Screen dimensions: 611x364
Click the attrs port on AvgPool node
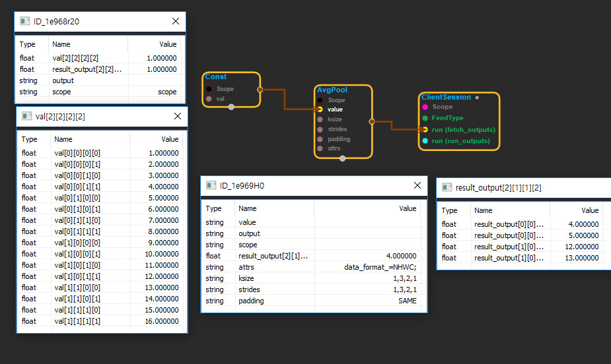pos(320,149)
